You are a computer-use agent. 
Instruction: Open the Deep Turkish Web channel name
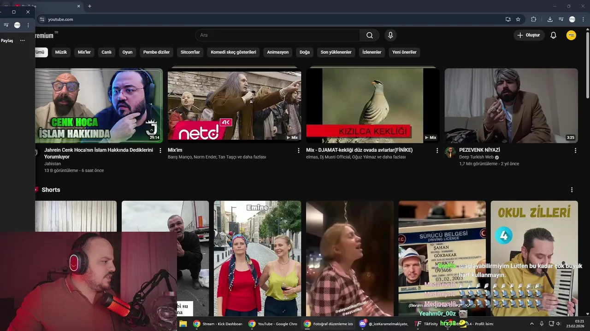click(x=476, y=157)
